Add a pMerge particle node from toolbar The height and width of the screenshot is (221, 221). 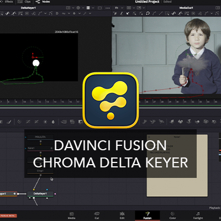click(153, 122)
